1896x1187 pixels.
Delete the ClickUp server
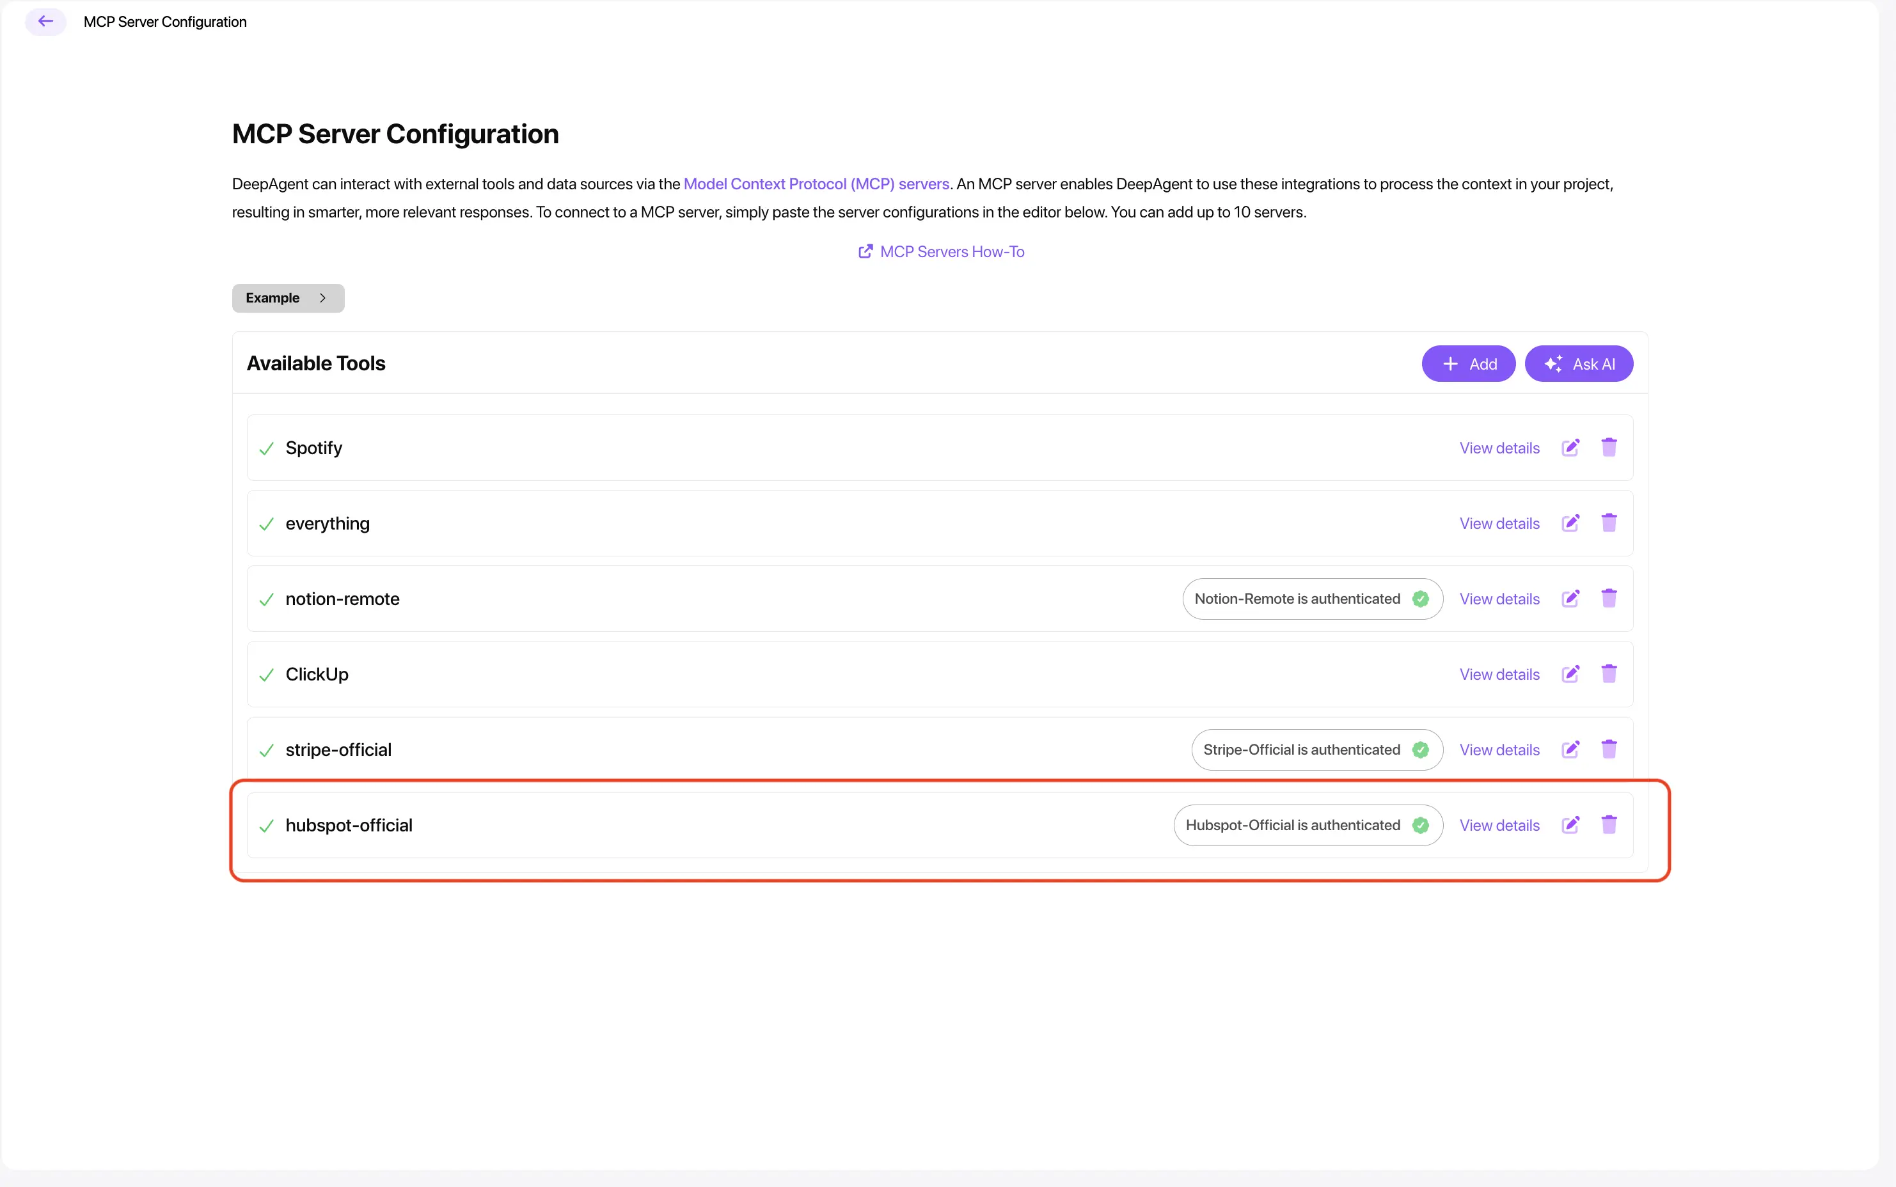(x=1609, y=673)
